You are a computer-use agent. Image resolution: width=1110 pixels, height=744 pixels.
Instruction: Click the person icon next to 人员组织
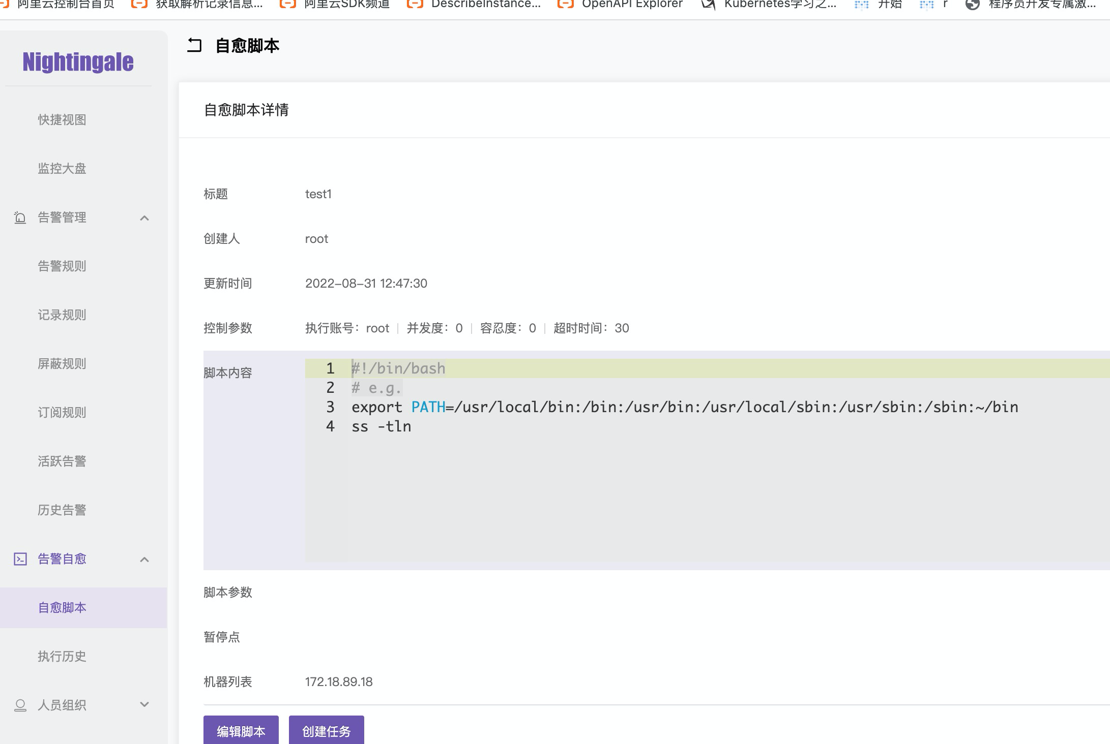pos(19,705)
